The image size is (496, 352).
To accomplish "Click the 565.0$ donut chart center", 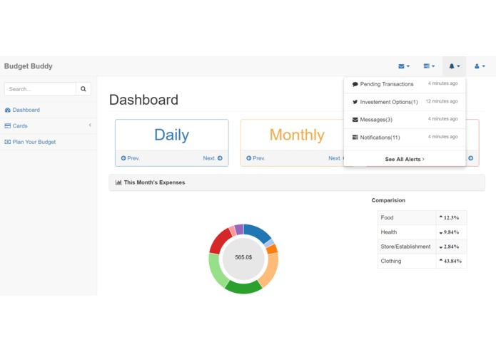I will pos(243,258).
